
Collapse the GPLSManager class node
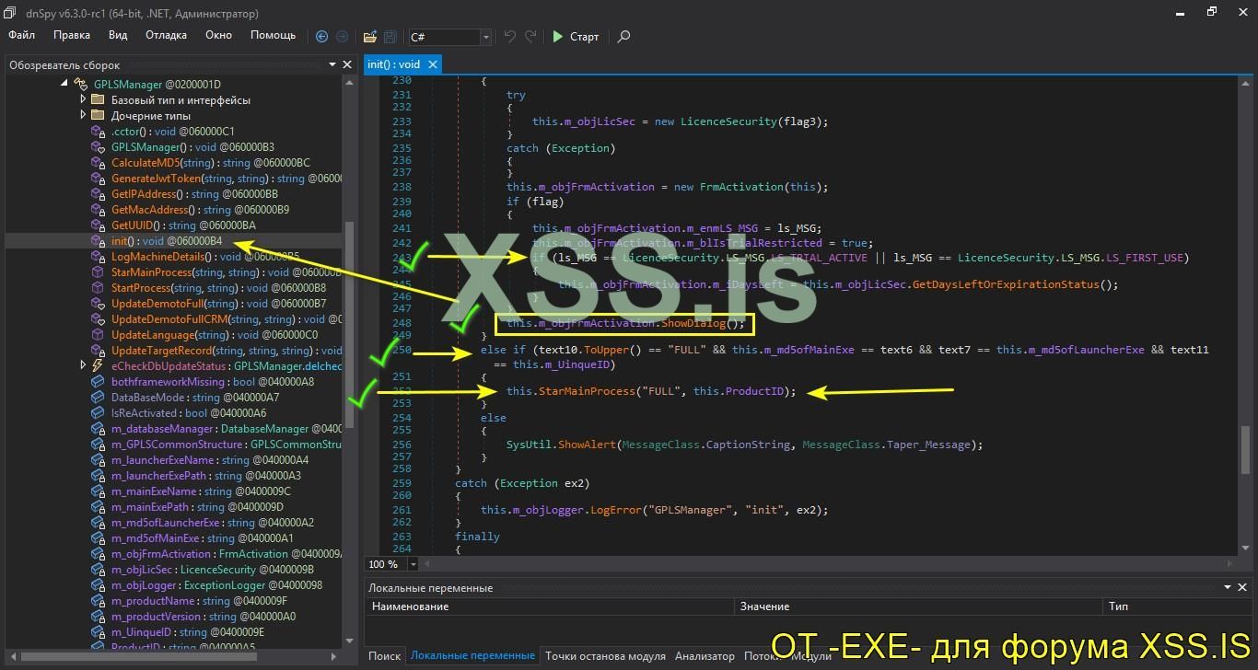click(64, 85)
